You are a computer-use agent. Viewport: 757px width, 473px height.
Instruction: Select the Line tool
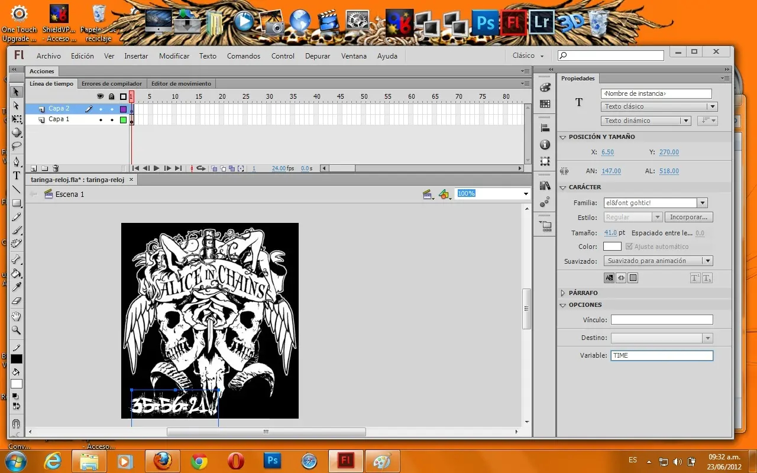17,189
